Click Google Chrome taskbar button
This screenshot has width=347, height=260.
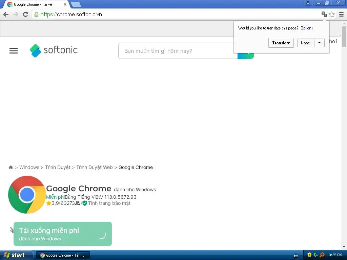click(63, 255)
